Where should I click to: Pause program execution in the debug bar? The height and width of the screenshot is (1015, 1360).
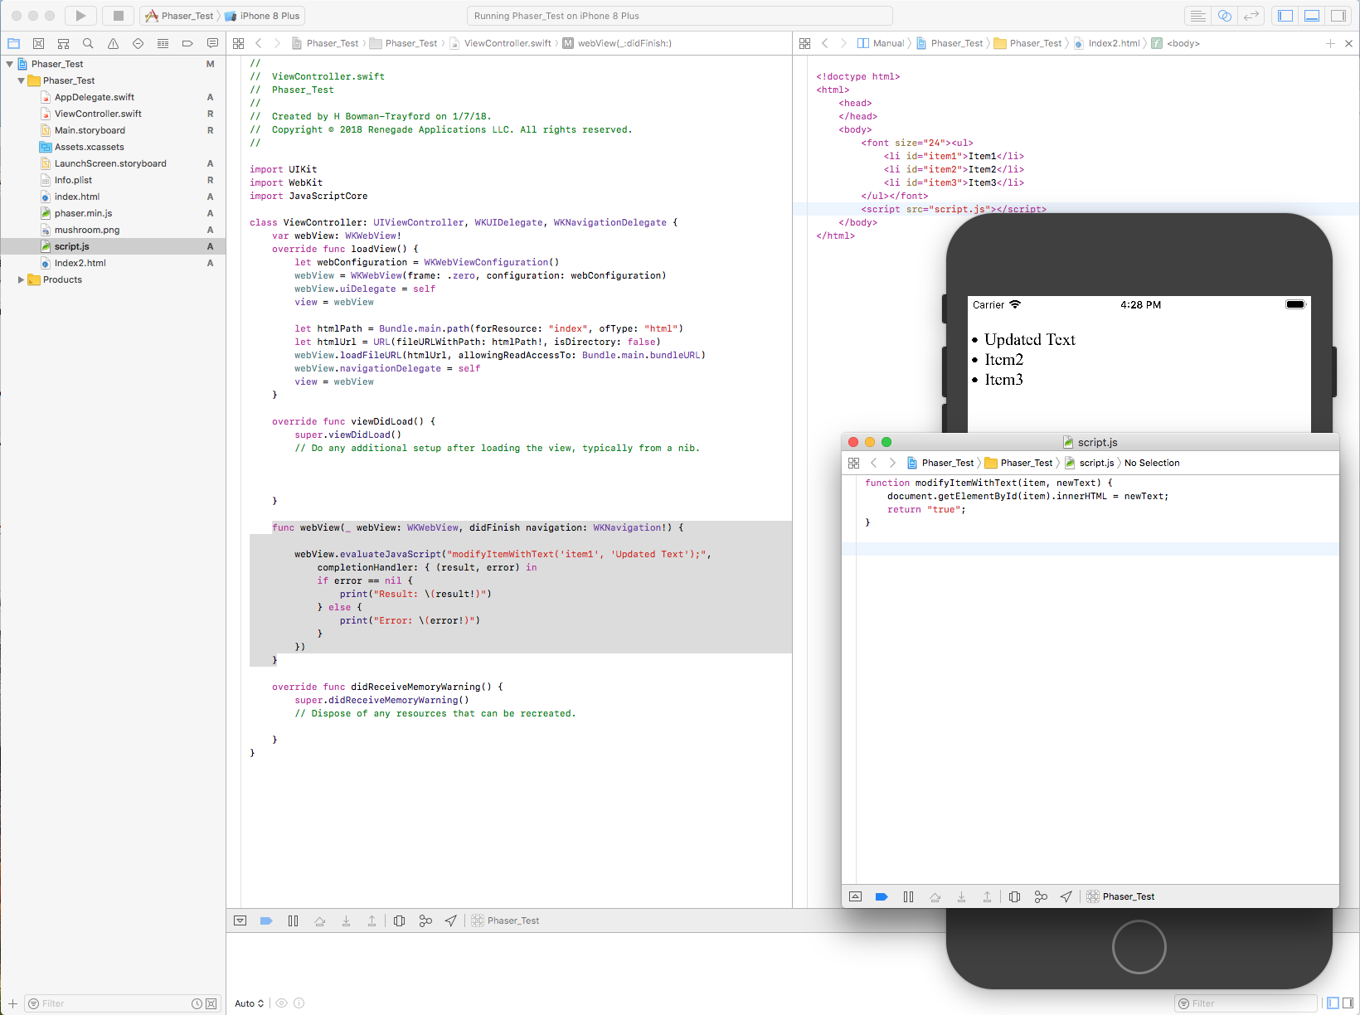(293, 920)
